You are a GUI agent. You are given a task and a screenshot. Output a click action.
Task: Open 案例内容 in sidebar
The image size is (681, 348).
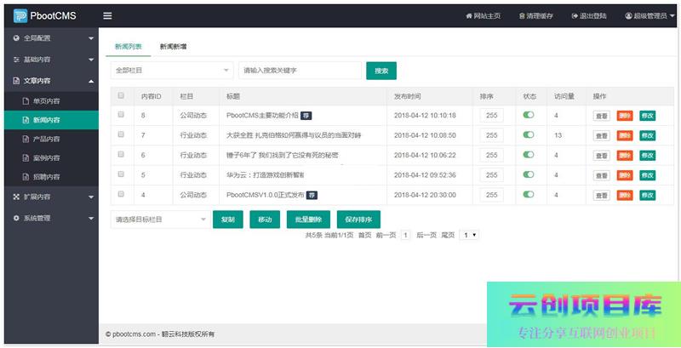51,158
